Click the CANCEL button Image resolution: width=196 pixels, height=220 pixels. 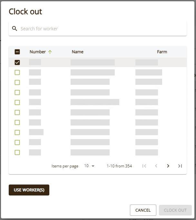[x=143, y=210]
